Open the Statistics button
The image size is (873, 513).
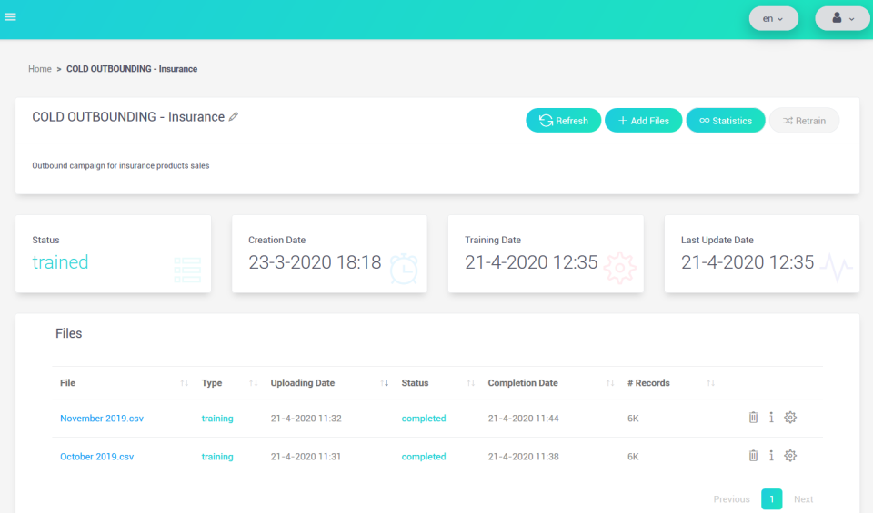(726, 121)
